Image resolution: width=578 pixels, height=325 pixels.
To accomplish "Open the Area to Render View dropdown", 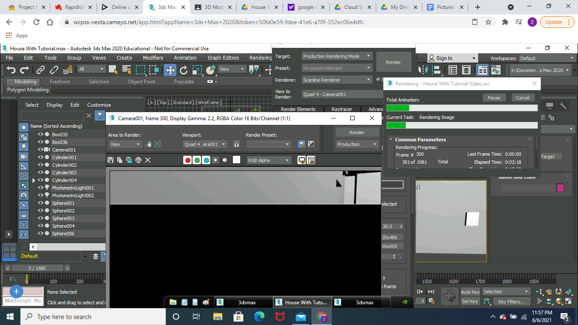I will 125,144.
